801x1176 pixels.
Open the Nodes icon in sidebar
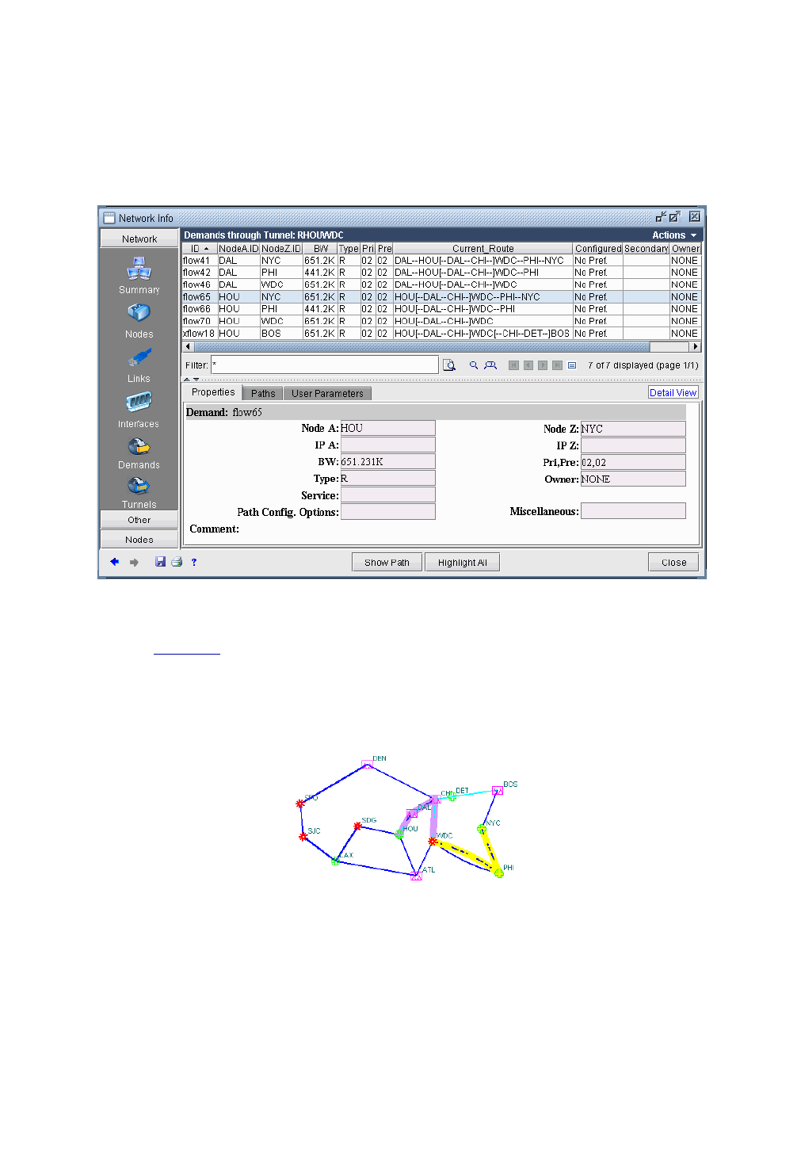(x=139, y=313)
